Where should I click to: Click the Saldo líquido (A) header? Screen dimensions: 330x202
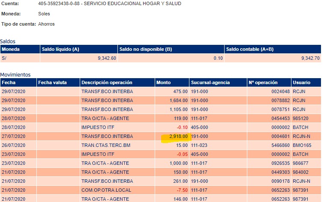[60, 50]
